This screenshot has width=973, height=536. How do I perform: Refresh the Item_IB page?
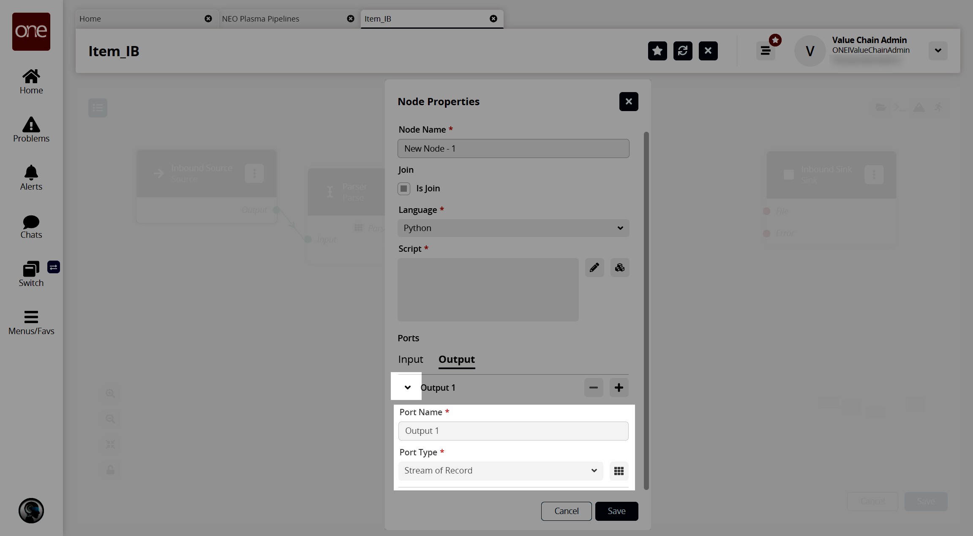coord(682,51)
